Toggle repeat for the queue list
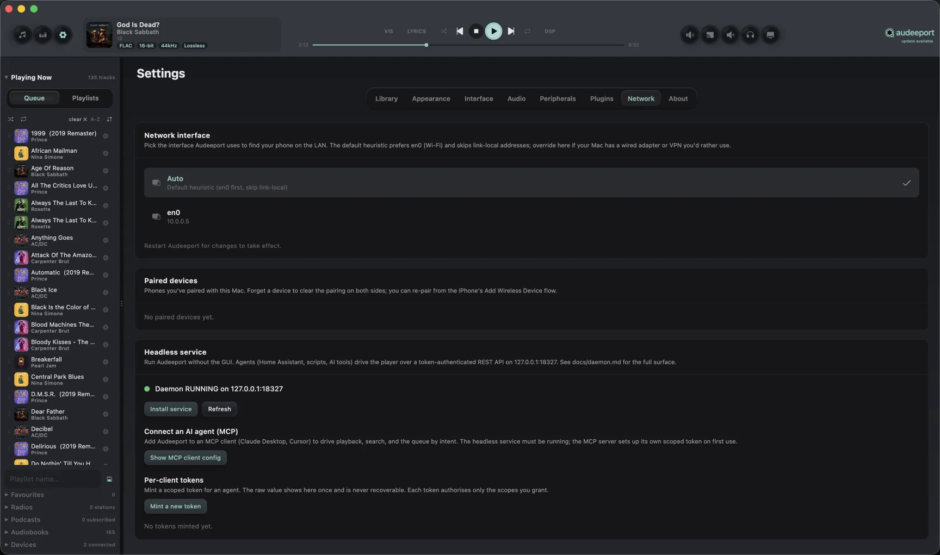Screen dimensions: 940x555 [x=23, y=119]
